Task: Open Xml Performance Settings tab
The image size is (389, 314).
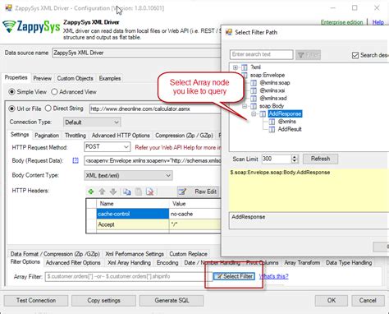Action: [135, 254]
